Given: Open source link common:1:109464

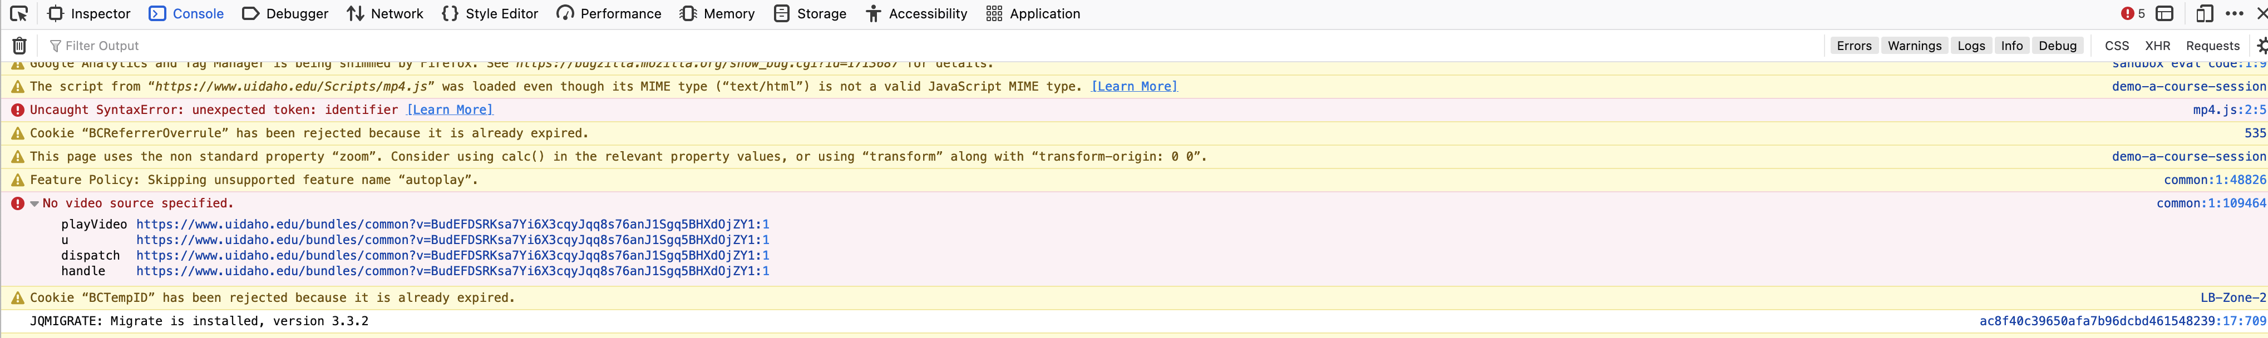Looking at the screenshot, I should [x=2211, y=203].
